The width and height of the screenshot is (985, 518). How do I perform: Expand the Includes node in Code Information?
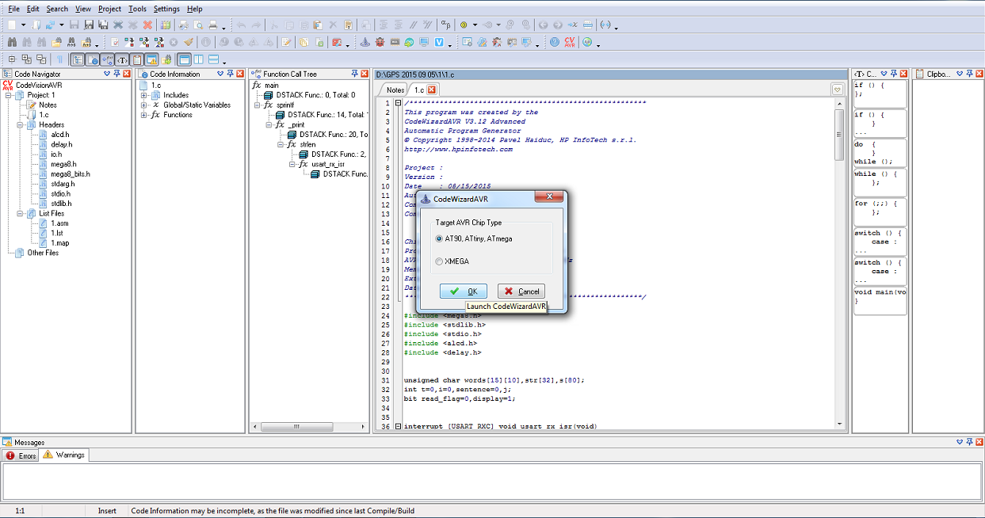point(144,95)
